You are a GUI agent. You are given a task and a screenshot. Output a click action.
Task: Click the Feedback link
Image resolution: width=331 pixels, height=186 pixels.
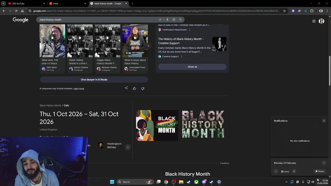tap(225, 163)
